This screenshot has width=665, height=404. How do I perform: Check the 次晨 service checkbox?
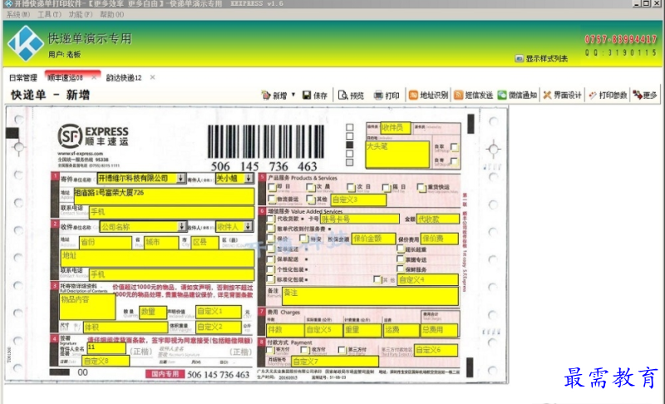(x=310, y=187)
